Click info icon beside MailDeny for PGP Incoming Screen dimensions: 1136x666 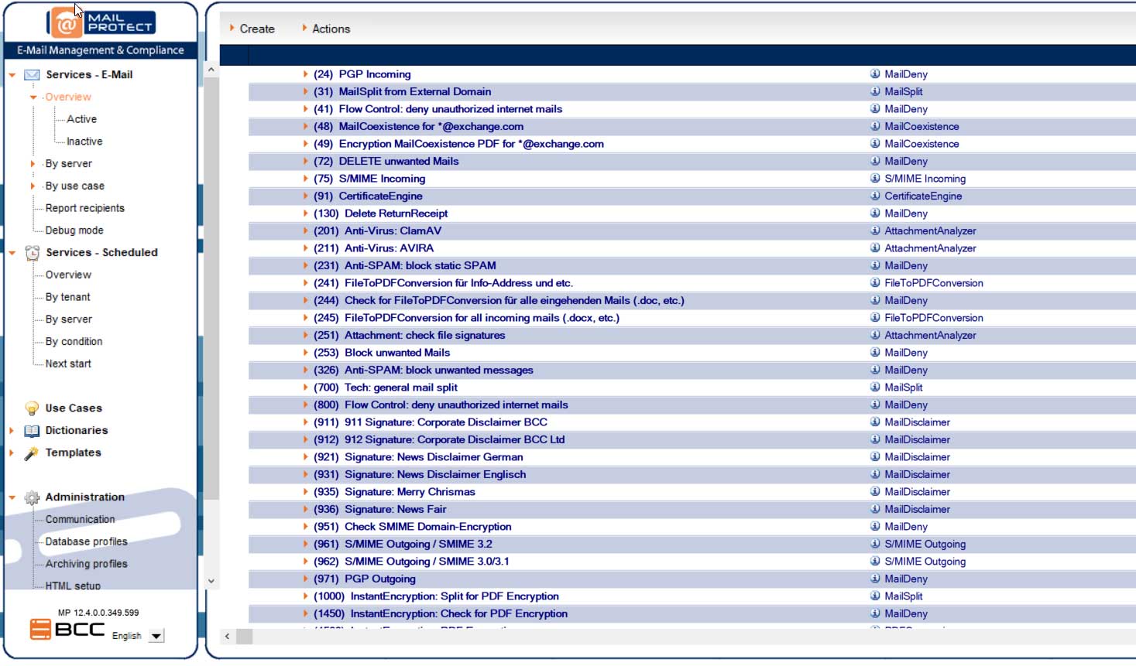coord(875,74)
